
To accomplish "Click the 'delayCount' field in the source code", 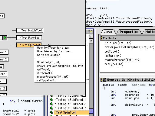I will (x=134, y=105).
